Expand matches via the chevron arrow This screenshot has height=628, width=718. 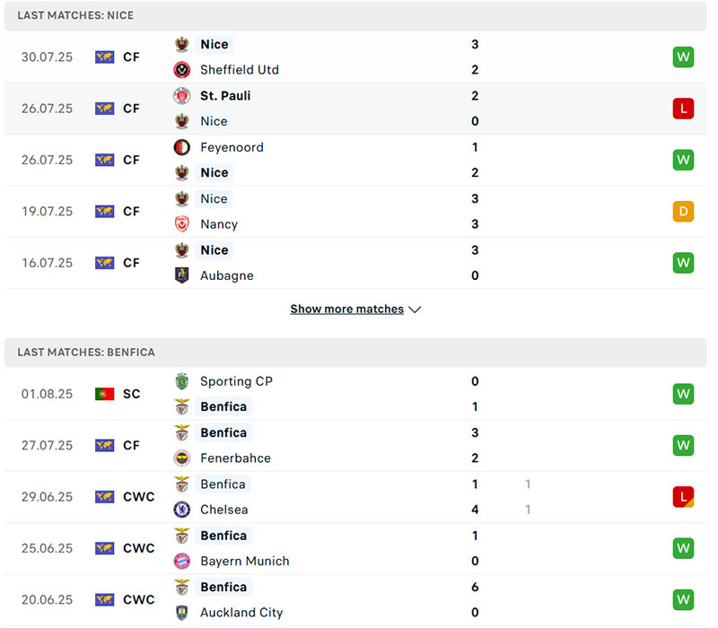coord(415,309)
